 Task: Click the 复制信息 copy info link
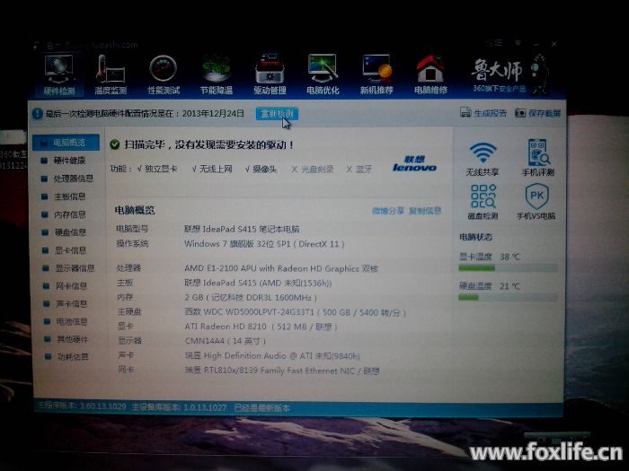pyautogui.click(x=425, y=210)
